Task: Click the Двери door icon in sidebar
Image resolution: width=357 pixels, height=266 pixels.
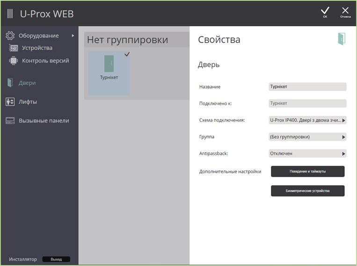Action: pyautogui.click(x=10, y=83)
